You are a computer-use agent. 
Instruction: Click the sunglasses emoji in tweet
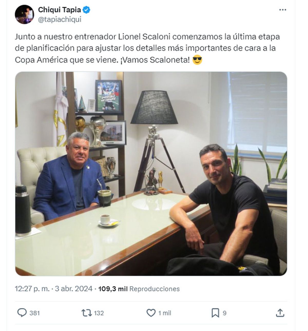click(x=197, y=60)
